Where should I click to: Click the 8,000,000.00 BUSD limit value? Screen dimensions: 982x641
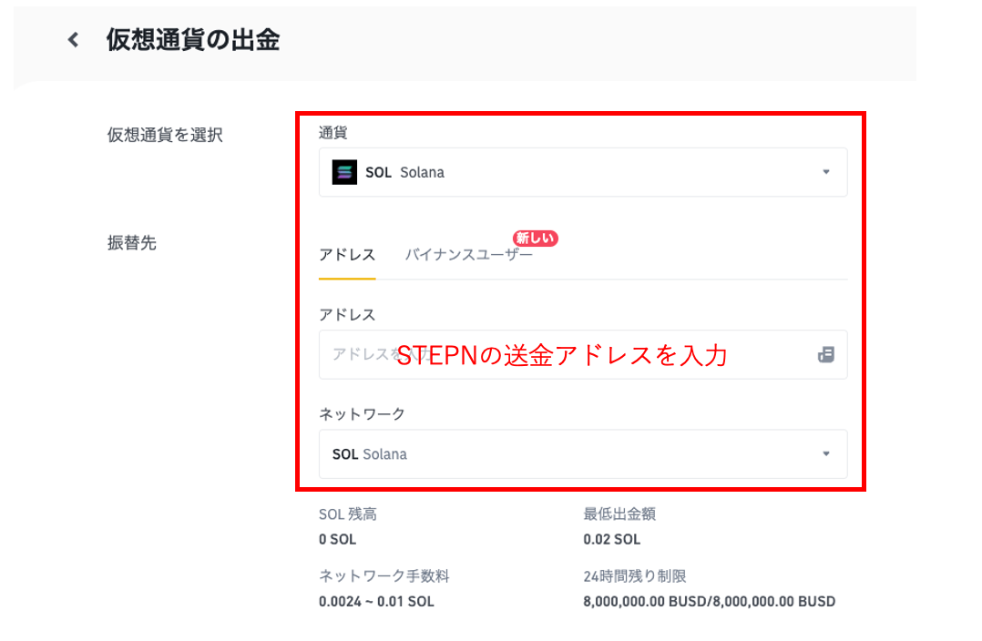709,602
